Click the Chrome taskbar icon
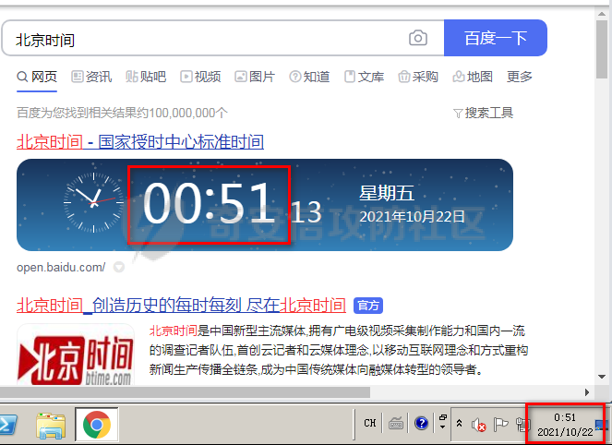The height and width of the screenshot is (445, 612). point(97,424)
